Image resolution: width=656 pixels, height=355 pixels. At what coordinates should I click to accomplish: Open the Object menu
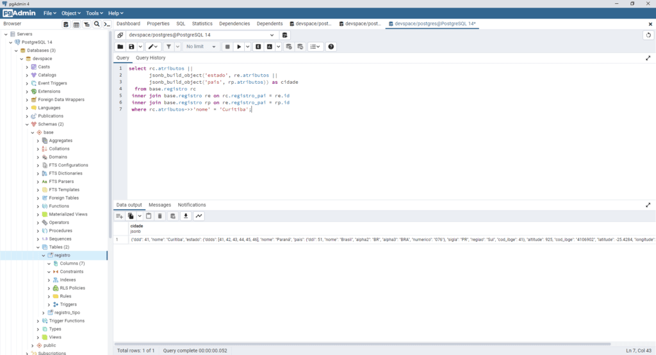70,13
